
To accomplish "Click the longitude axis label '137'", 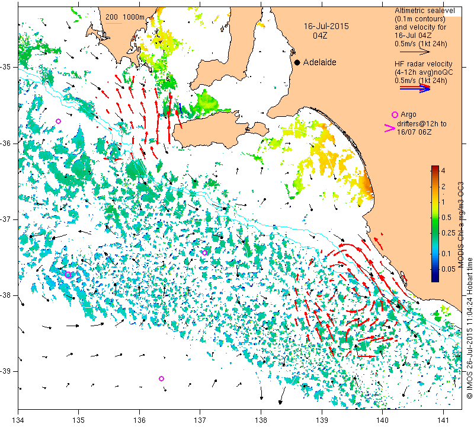I will pos(200,420).
